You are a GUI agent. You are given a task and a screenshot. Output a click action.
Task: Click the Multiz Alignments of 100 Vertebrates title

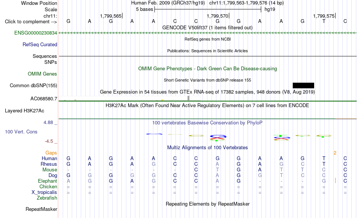(207, 147)
